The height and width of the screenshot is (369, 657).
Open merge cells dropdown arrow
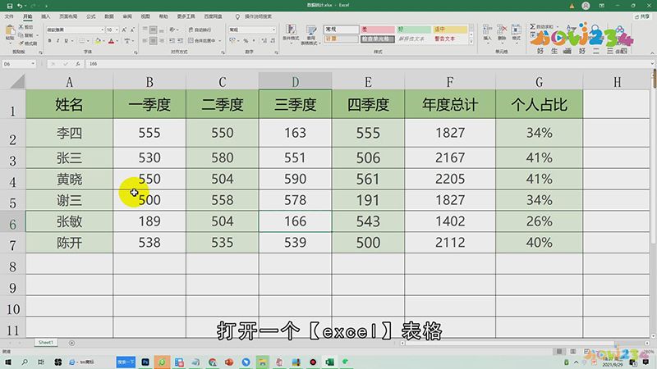click(220, 41)
